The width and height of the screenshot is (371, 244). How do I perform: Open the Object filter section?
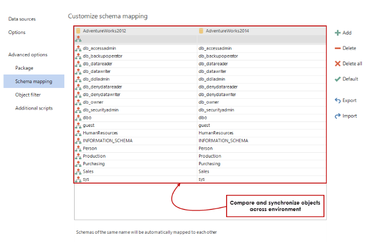28,95
